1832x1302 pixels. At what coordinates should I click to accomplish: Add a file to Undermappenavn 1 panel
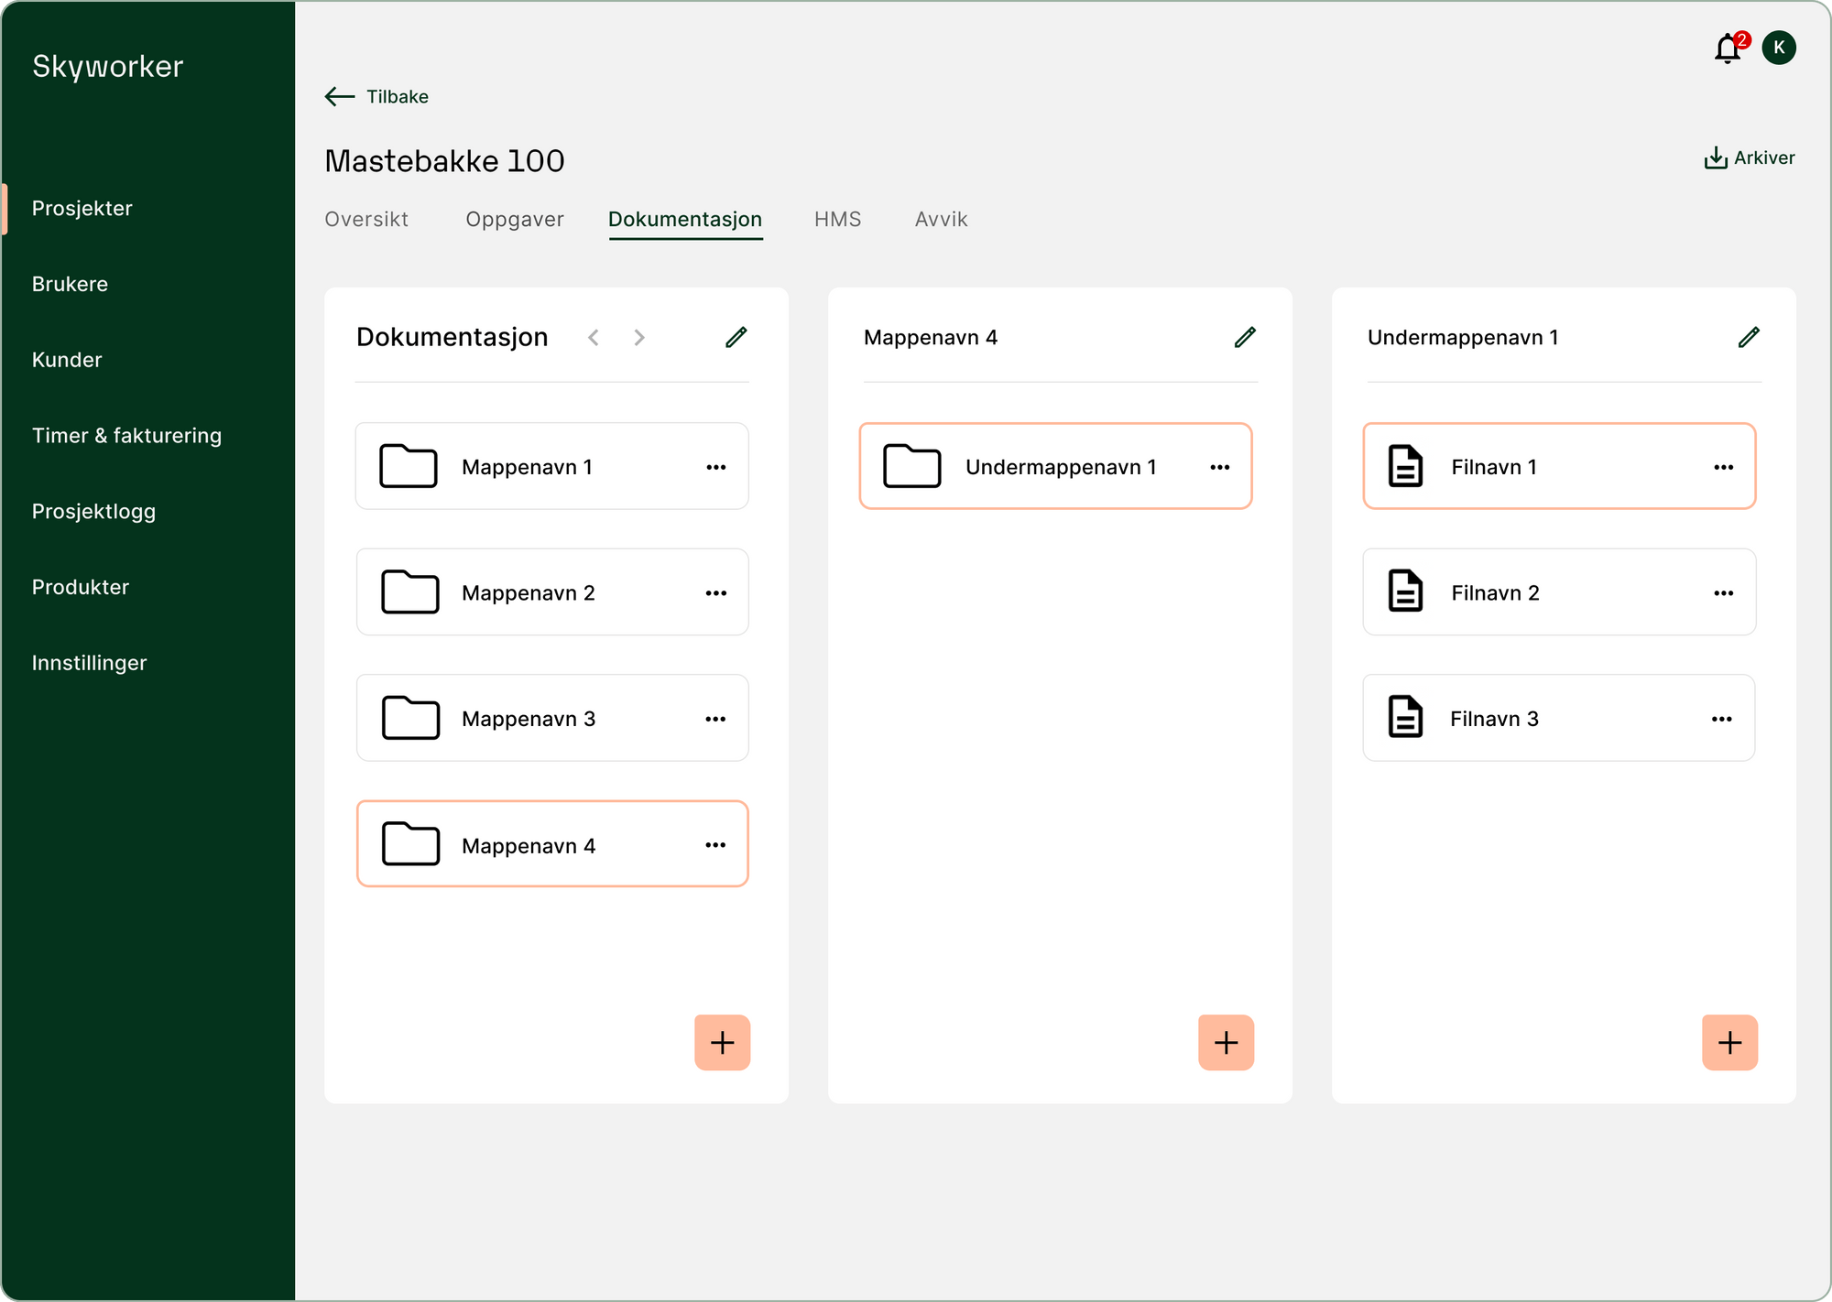(x=1729, y=1042)
